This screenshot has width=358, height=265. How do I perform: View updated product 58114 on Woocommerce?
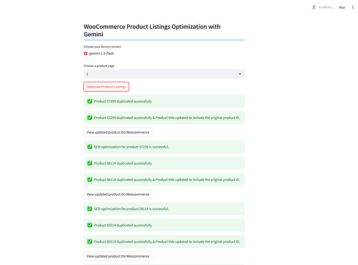click(x=118, y=194)
